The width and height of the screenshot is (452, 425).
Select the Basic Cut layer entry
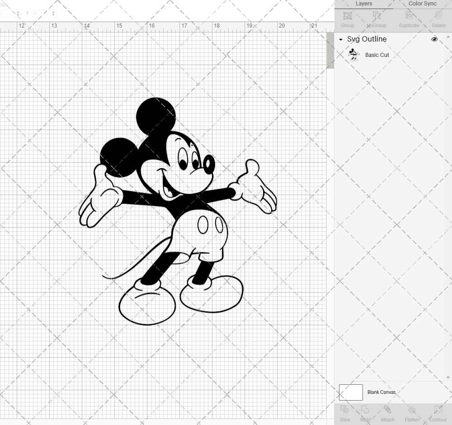click(377, 55)
